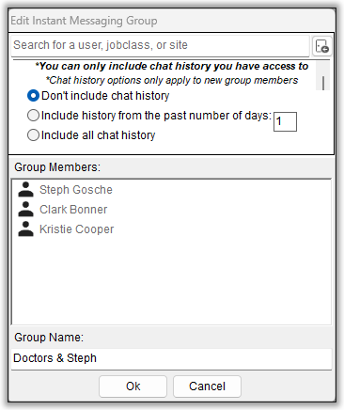This screenshot has height=410, width=344.
Task: Click the Group Name text field
Action: click(x=171, y=358)
